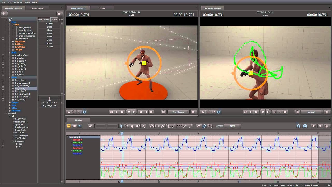
Task: Start recording in the primary viewport
Action: 129,112
